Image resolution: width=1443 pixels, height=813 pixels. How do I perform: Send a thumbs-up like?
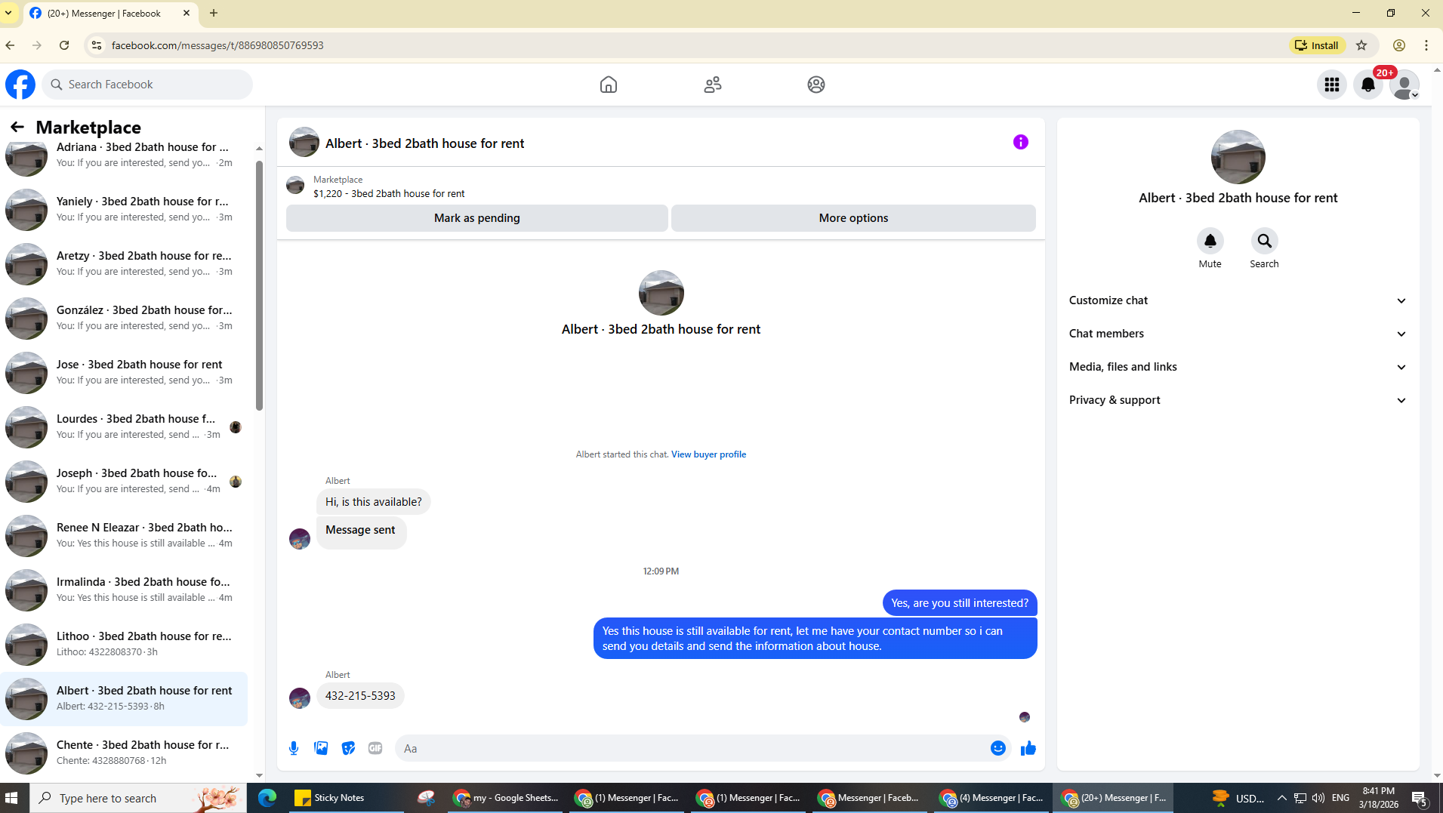click(1028, 748)
